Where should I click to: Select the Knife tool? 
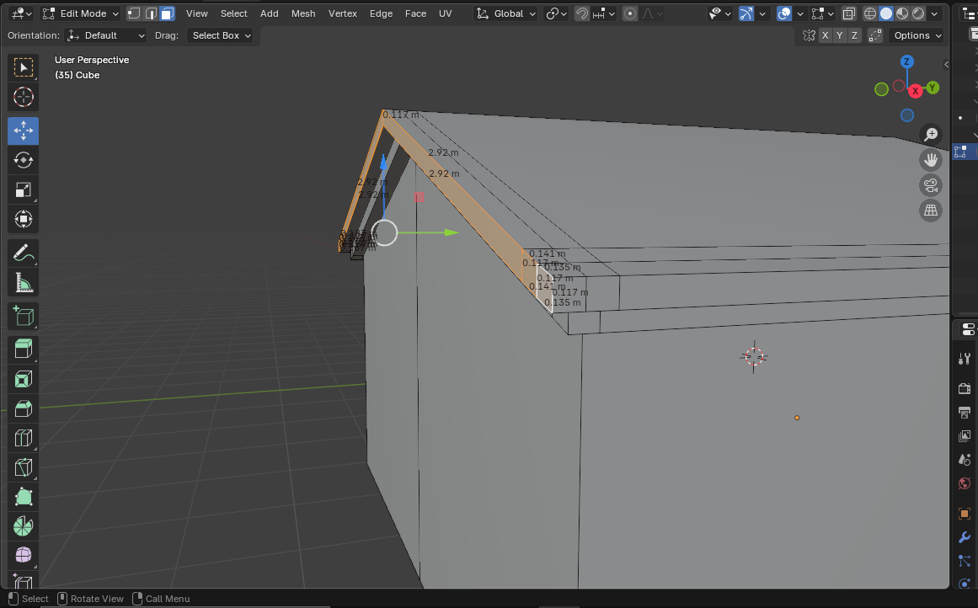pyautogui.click(x=23, y=467)
